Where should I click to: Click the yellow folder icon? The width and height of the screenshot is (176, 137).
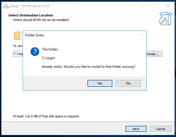(x=18, y=35)
